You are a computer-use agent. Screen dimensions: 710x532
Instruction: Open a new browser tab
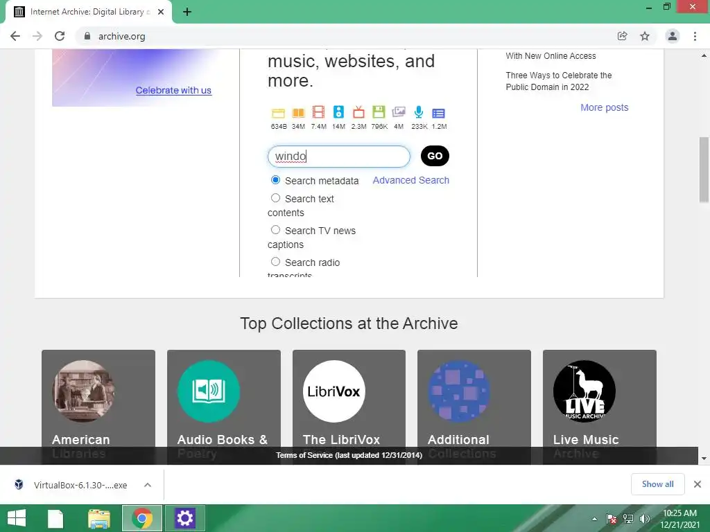pos(187,12)
